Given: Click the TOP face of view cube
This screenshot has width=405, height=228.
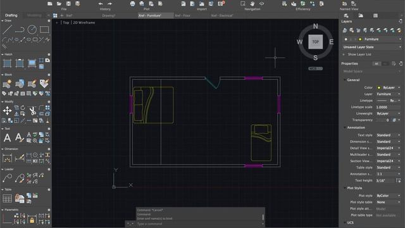Looking at the screenshot, I should point(315,42).
